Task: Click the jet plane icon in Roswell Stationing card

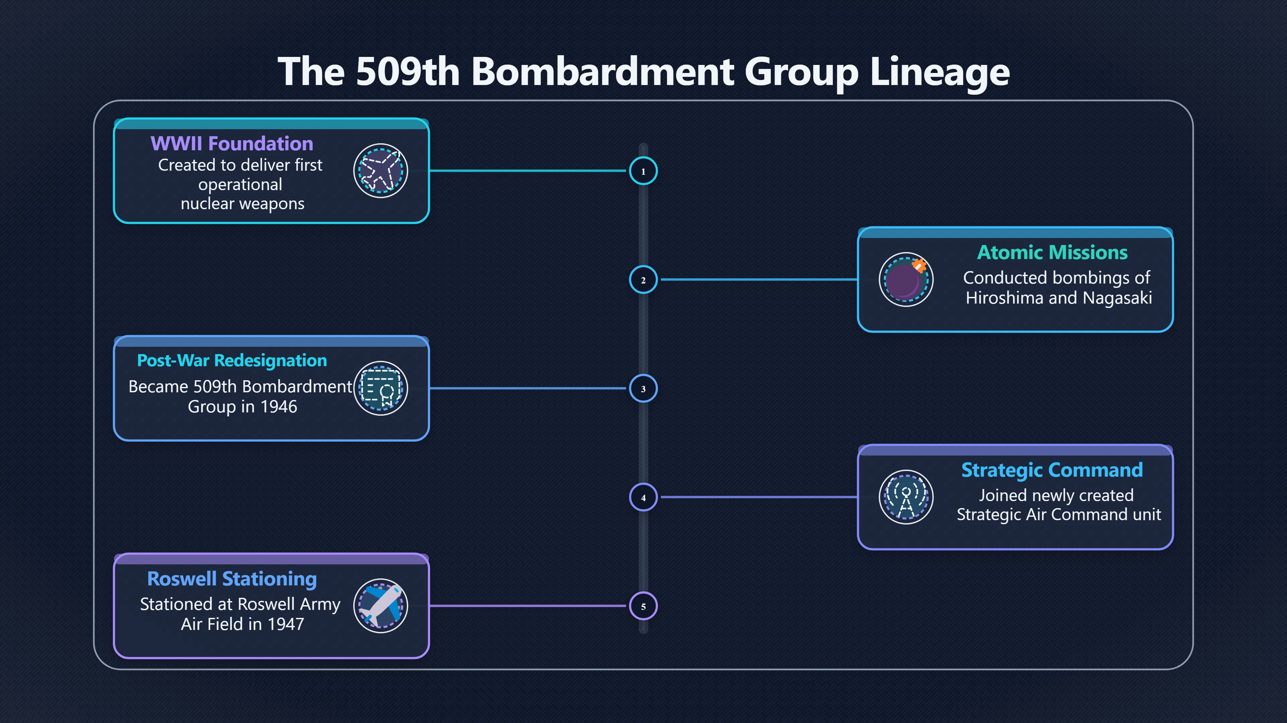Action: click(x=381, y=606)
